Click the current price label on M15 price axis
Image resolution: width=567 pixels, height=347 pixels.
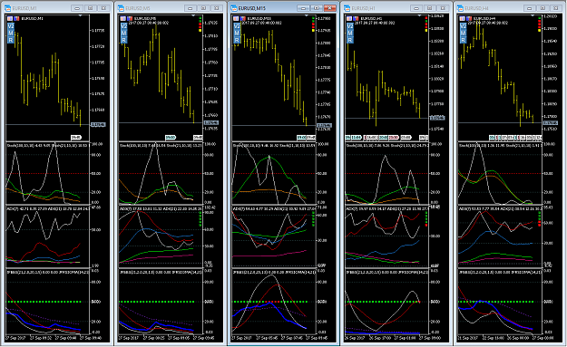[325, 126]
